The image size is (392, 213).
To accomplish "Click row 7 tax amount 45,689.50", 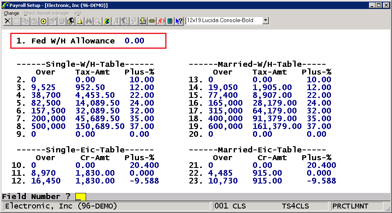I will (x=98, y=118).
